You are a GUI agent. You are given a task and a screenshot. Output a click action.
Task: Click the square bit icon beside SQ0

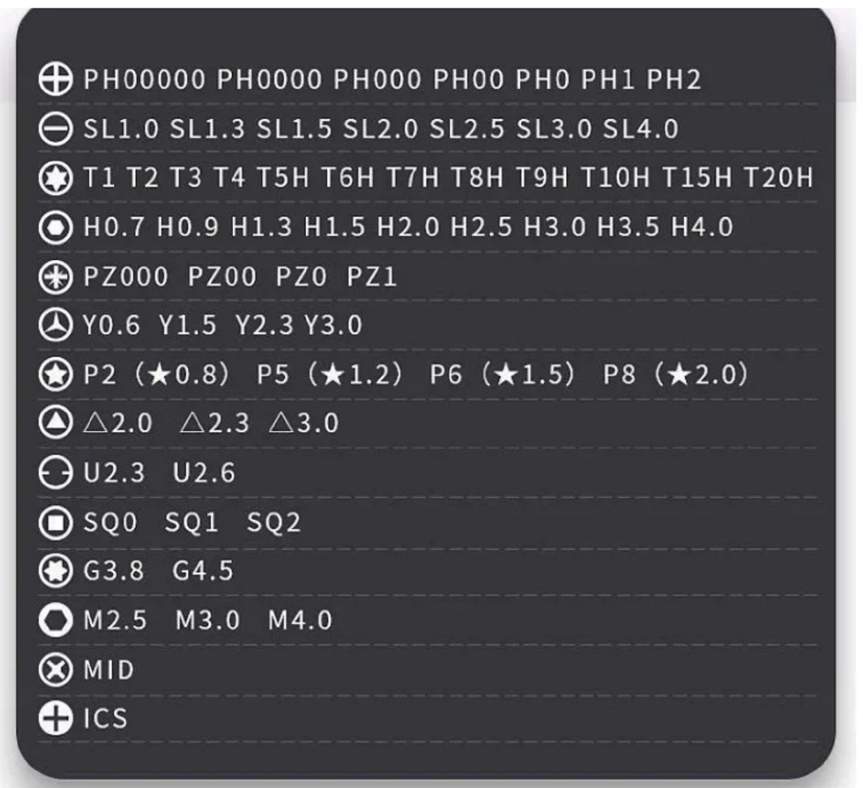[56, 522]
